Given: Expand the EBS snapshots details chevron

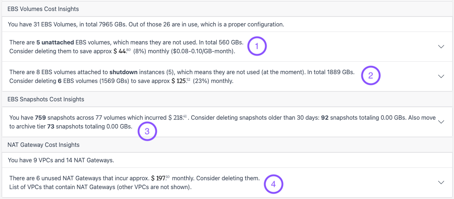Looking at the screenshot, I should [x=441, y=122].
